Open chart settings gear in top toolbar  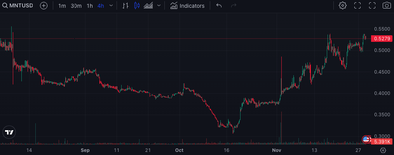(342, 5)
